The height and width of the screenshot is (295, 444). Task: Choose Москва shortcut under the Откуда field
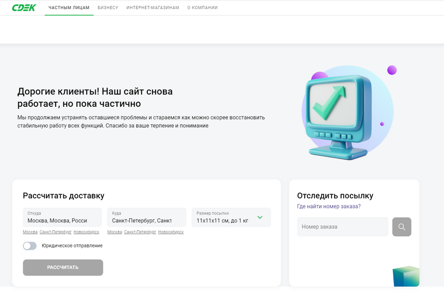point(30,232)
